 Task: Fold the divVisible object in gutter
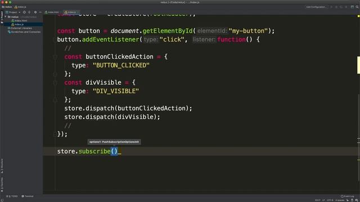[55, 82]
